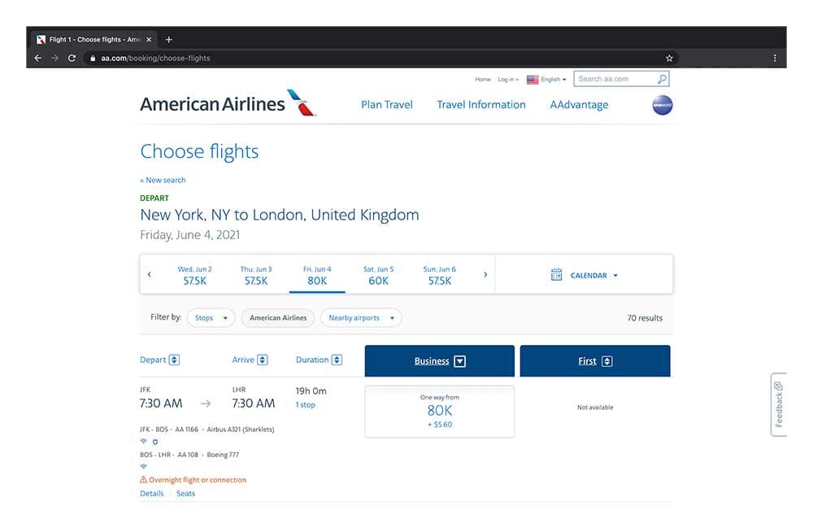The width and height of the screenshot is (813, 528).
Task: Click the bookmark star in the browser address bar
Action: click(x=668, y=58)
